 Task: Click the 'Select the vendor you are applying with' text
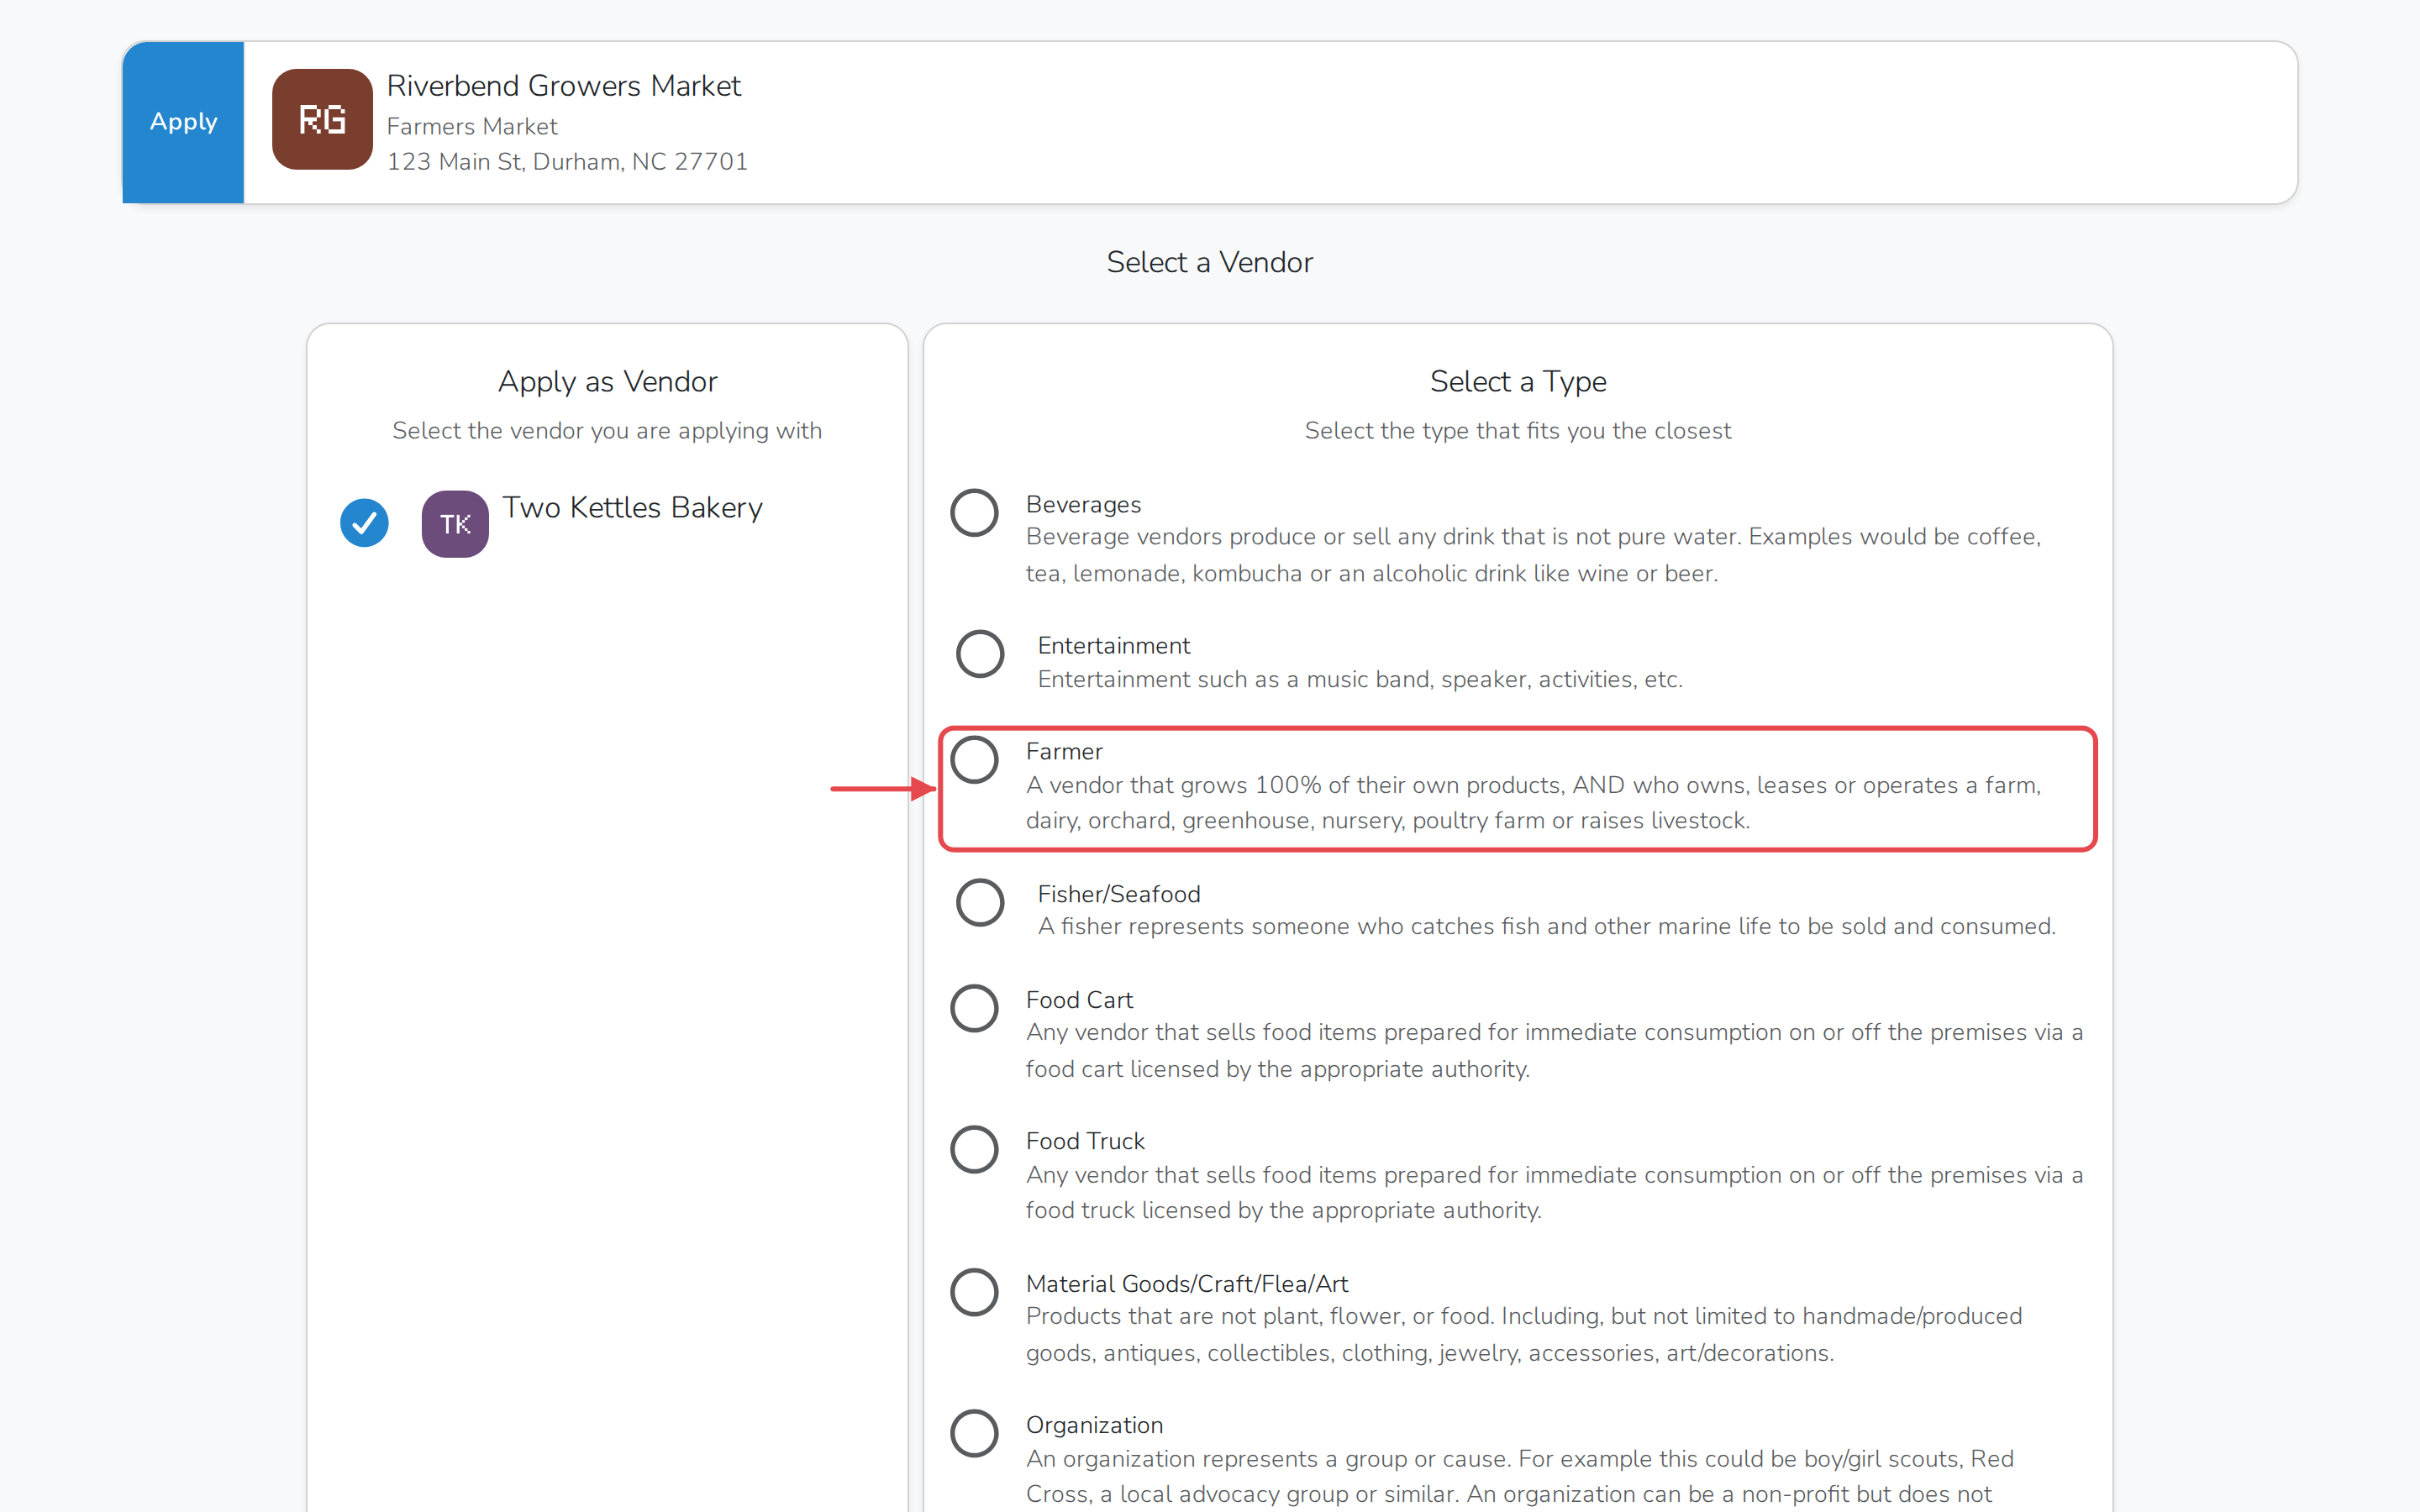[607, 431]
